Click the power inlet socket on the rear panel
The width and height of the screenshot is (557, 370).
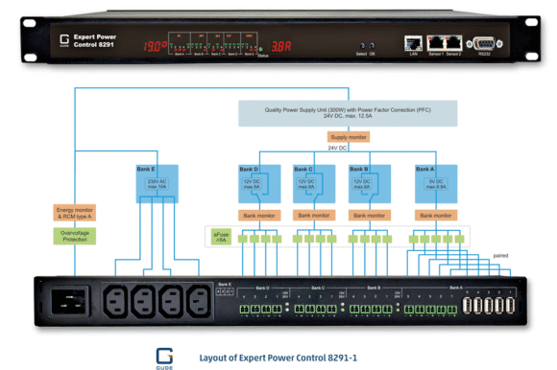pos(69,301)
